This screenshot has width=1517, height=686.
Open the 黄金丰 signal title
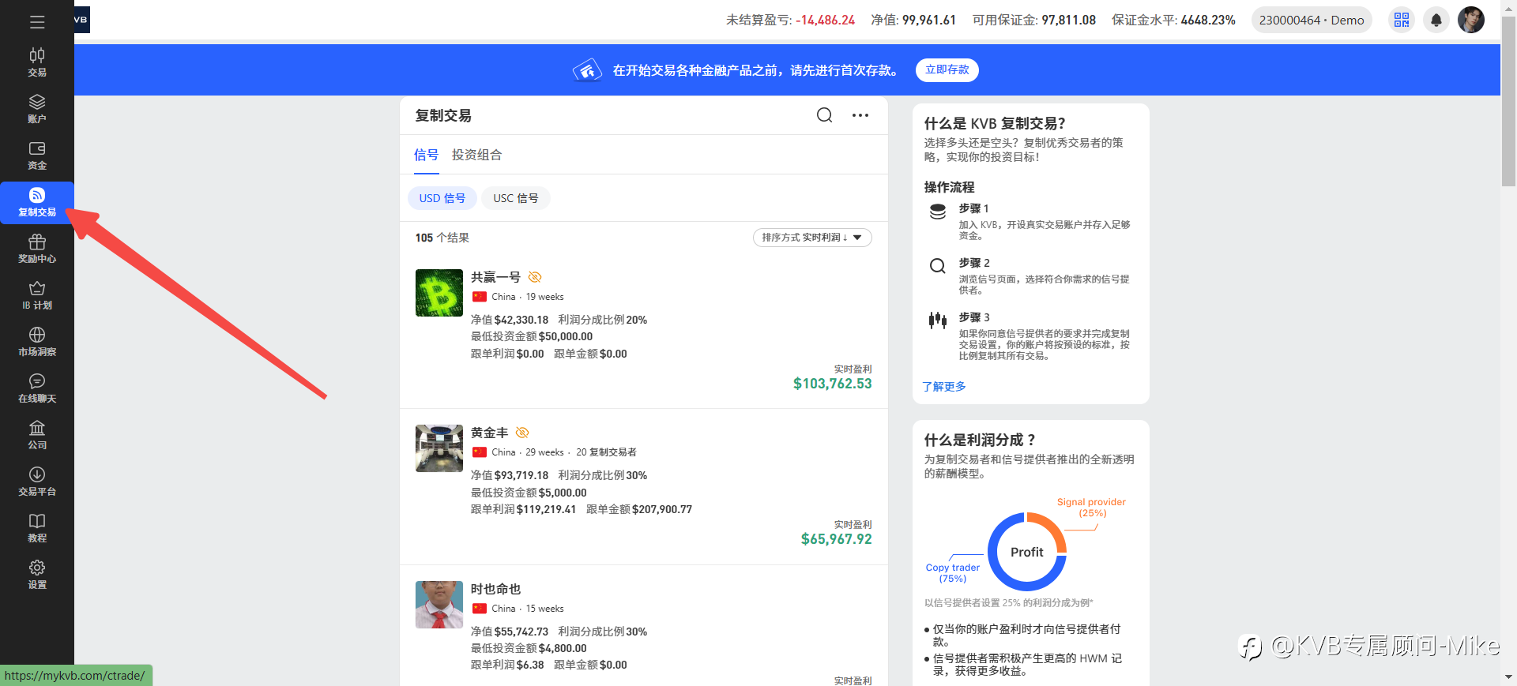point(490,433)
